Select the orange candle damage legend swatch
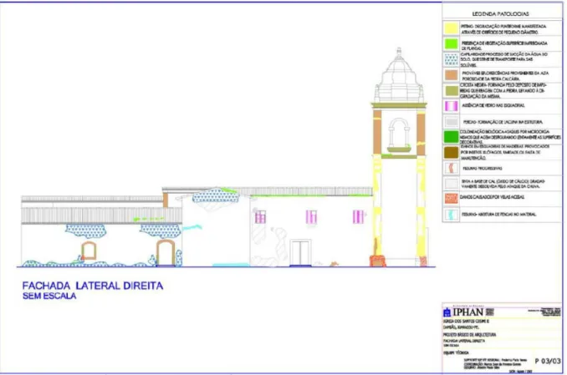This screenshot has width=567, height=375. (x=451, y=198)
